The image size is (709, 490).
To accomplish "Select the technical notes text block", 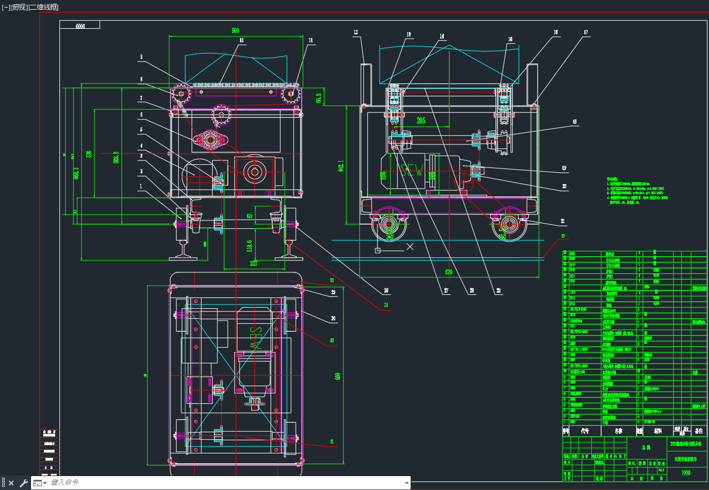I will click(637, 190).
